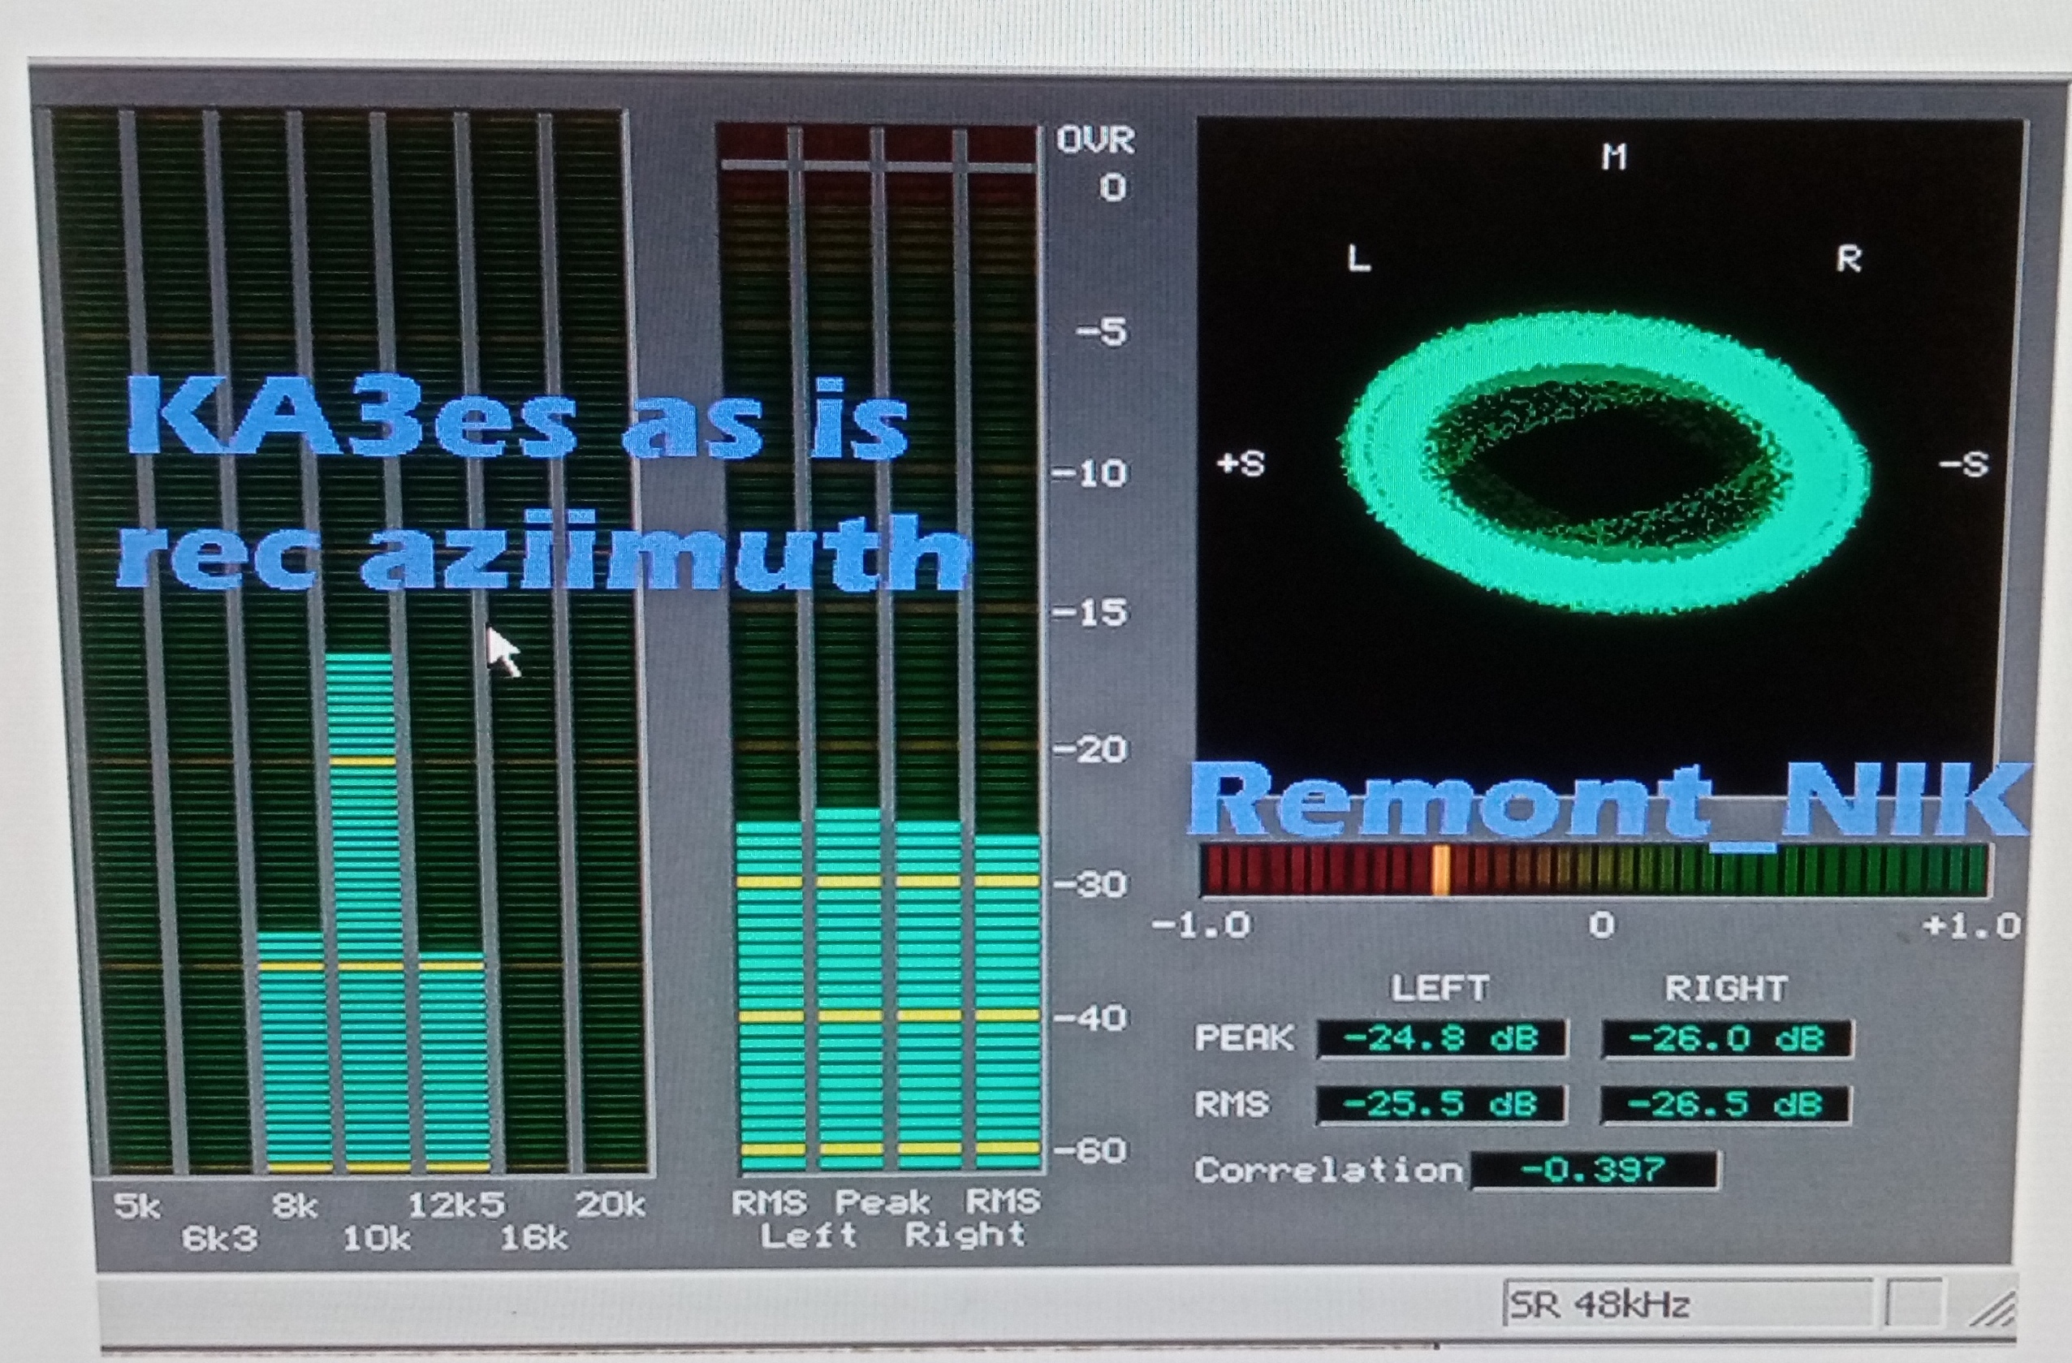The height and width of the screenshot is (1363, 2072).
Task: Click the left PEAK -24.8 dB readout
Action: click(x=1442, y=1038)
